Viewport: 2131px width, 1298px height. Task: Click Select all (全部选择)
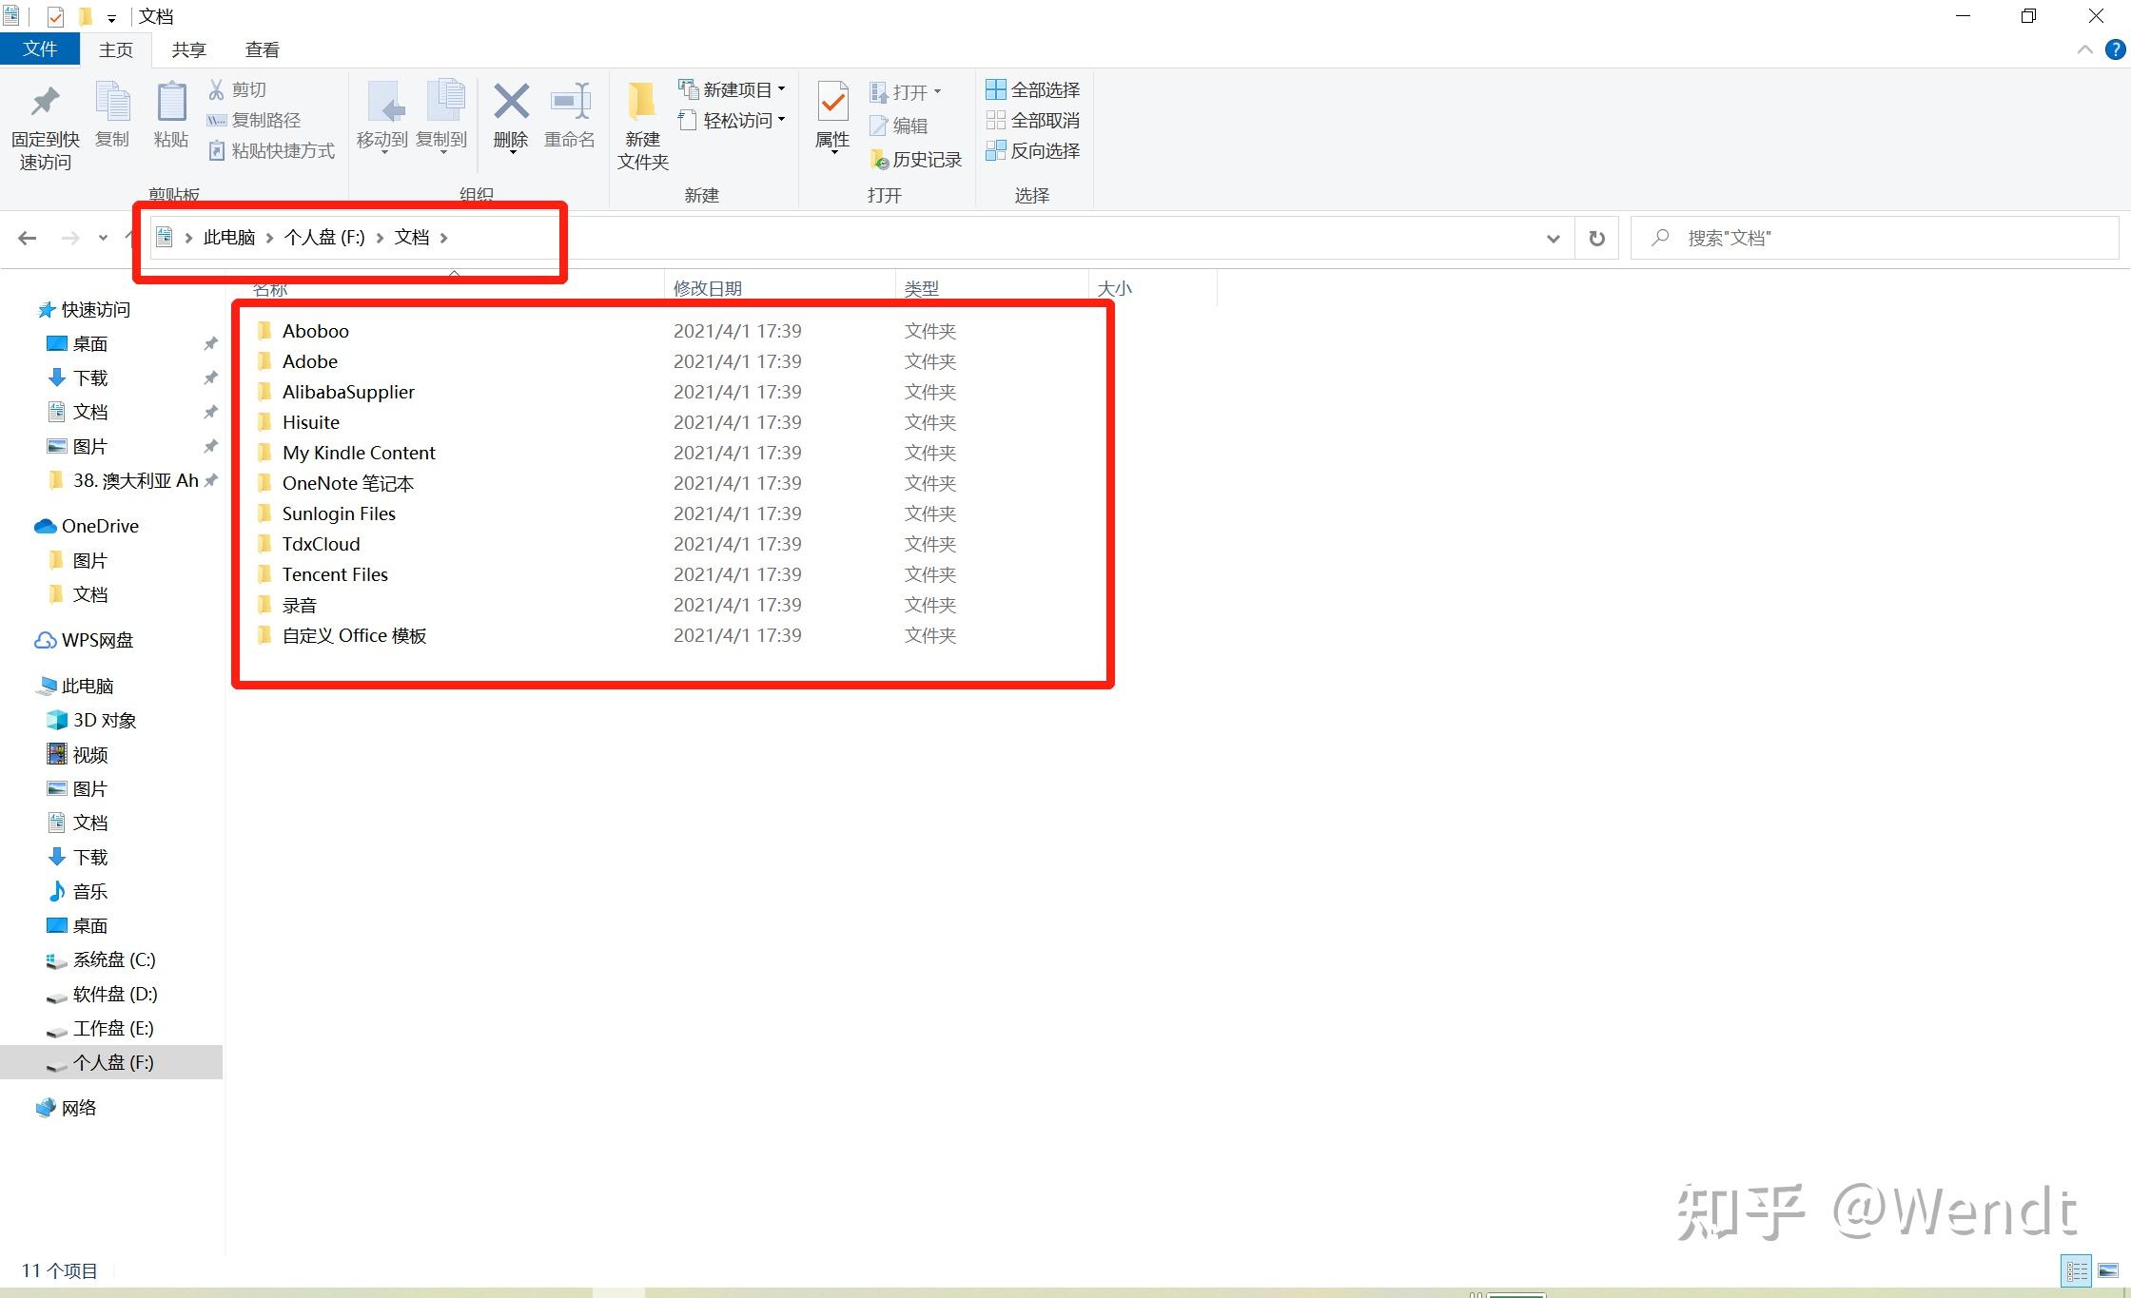[x=1033, y=89]
